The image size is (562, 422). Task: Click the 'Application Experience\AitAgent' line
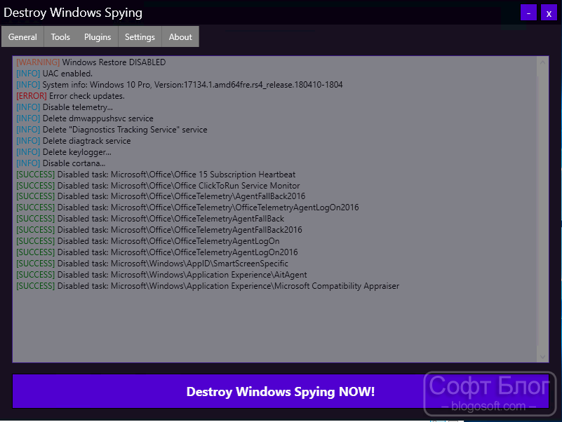click(x=161, y=274)
